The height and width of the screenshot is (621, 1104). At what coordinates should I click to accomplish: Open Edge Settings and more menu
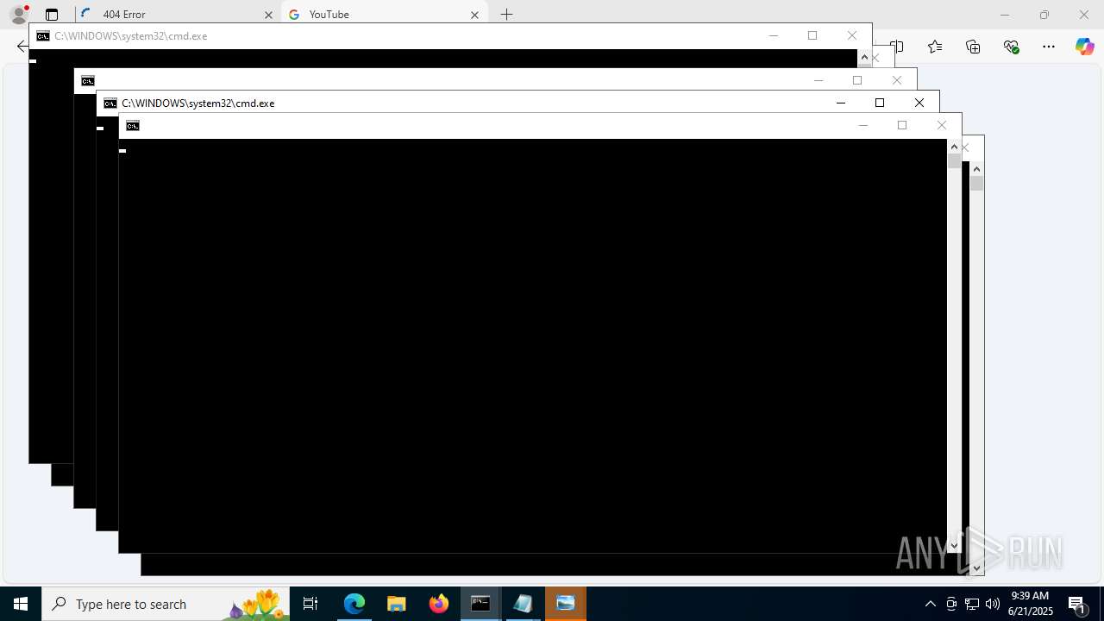click(1049, 47)
